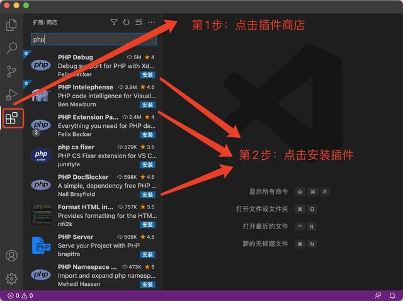Click 'Serve your Project with PHP' description
Viewport: 403px width, 301px height.
[99, 246]
